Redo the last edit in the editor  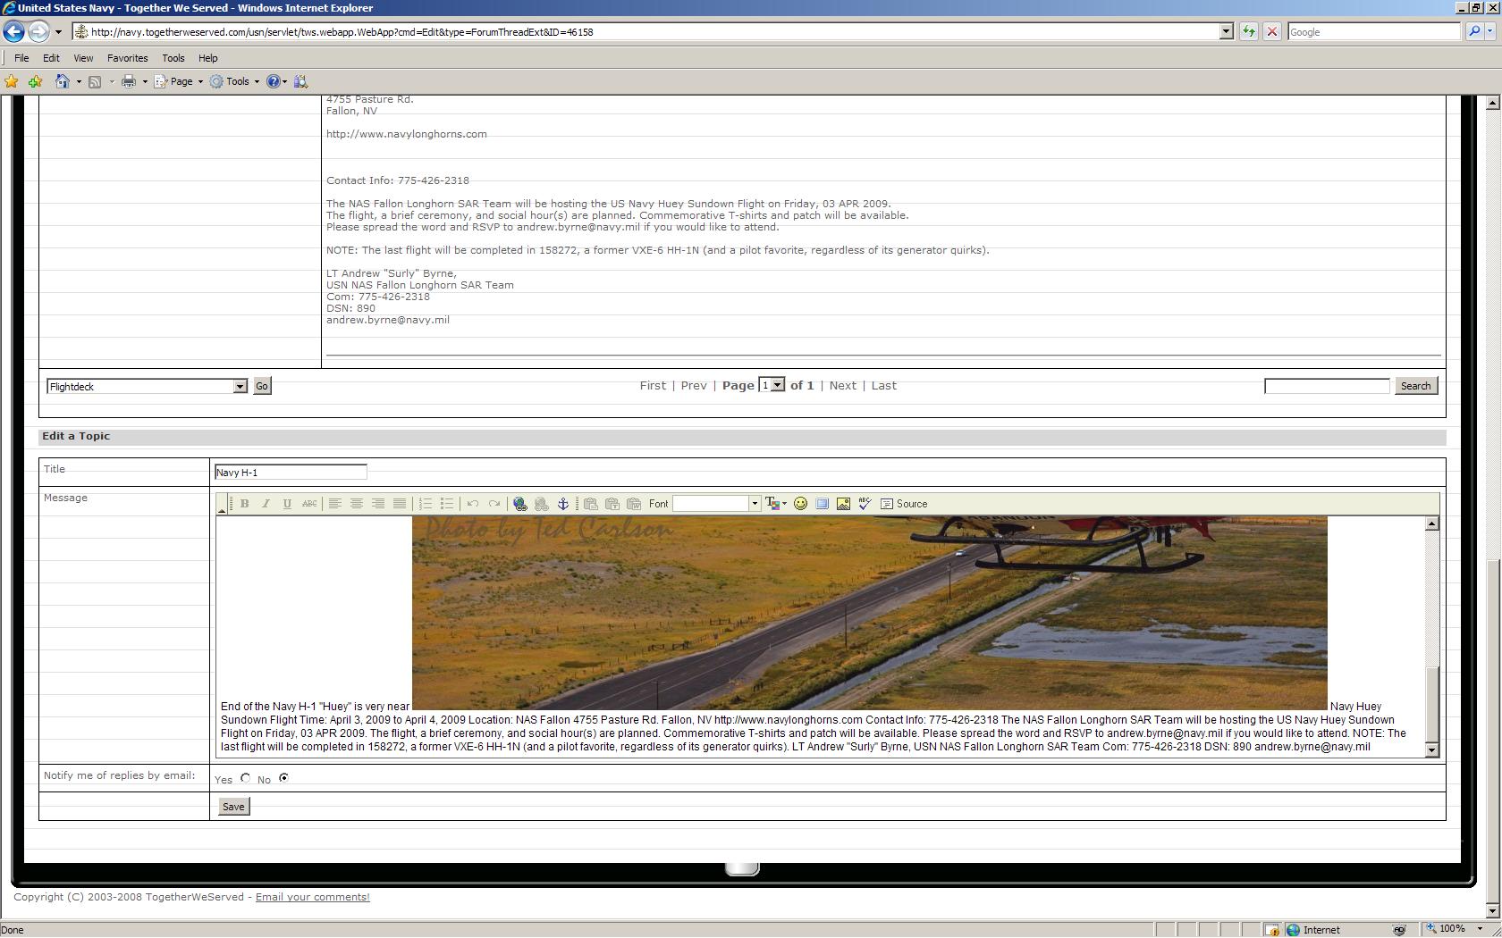click(494, 504)
